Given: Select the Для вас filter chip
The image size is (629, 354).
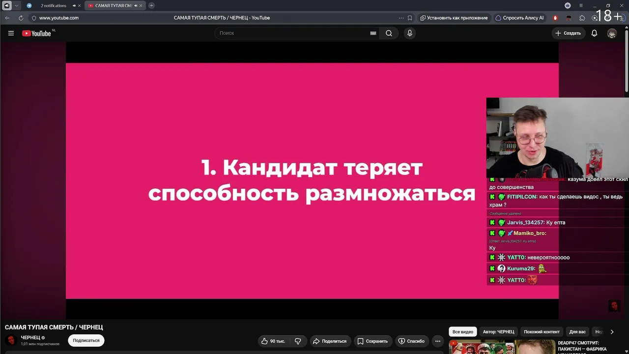Looking at the screenshot, I should pos(577,332).
